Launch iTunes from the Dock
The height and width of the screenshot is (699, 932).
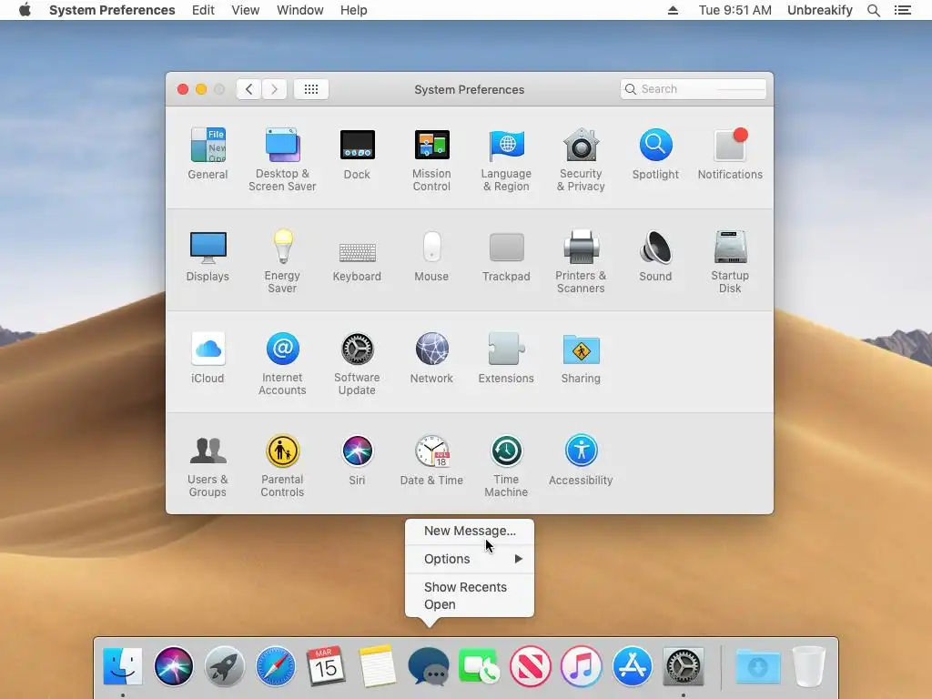point(582,666)
